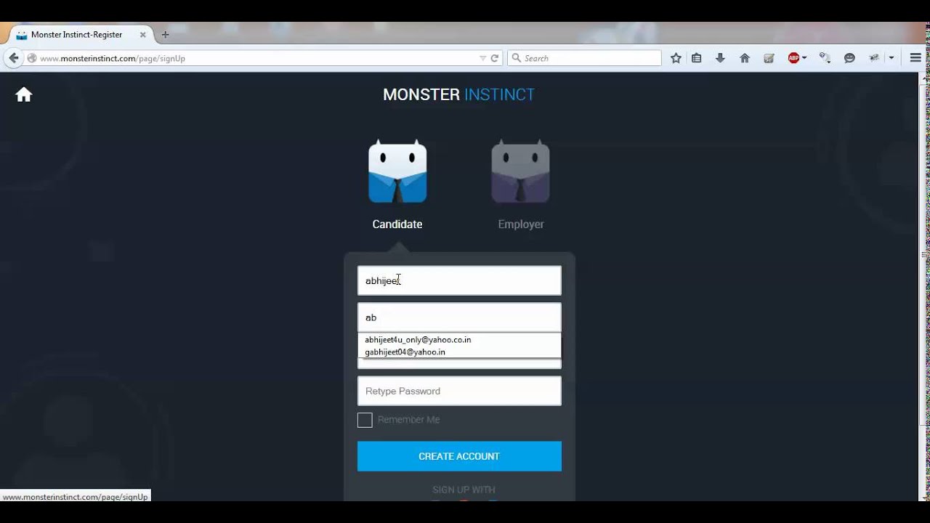Click the browser Search box

[585, 58]
